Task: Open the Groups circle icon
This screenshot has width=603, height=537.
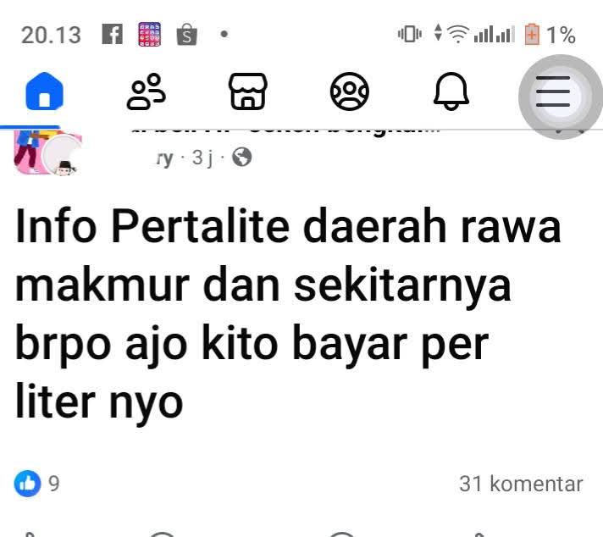Action: (x=350, y=91)
